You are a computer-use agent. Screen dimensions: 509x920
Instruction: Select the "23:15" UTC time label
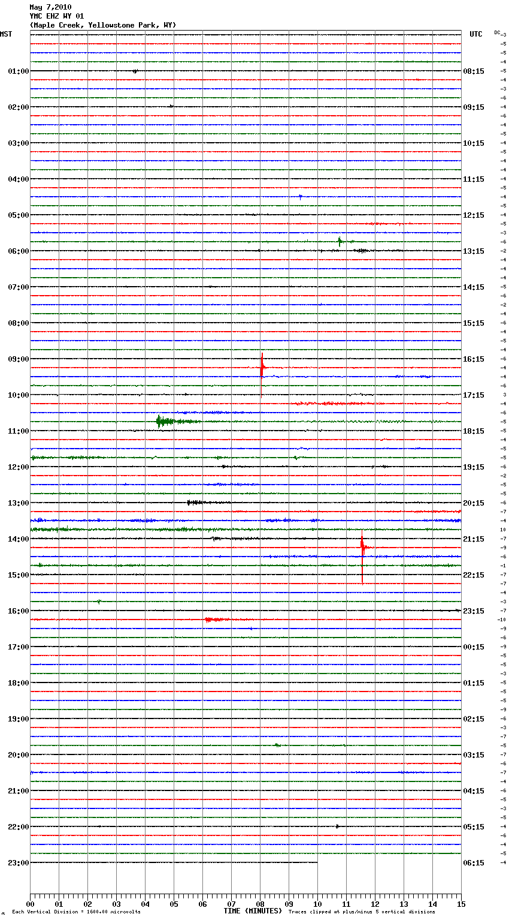pyautogui.click(x=474, y=611)
